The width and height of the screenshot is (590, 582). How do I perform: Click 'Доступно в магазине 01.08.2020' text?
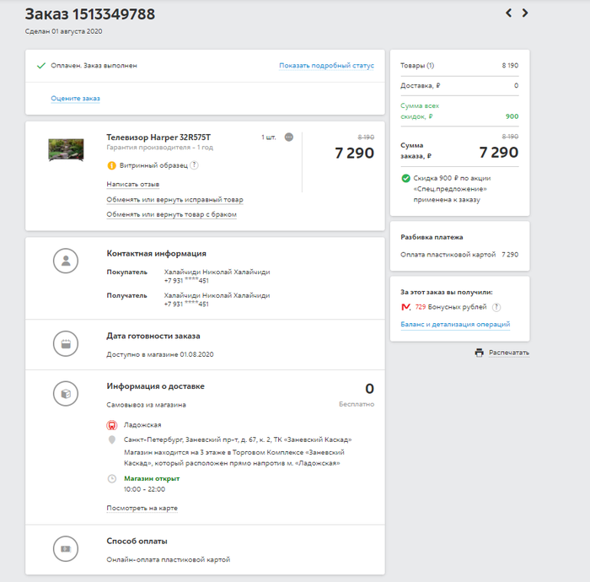pos(160,354)
